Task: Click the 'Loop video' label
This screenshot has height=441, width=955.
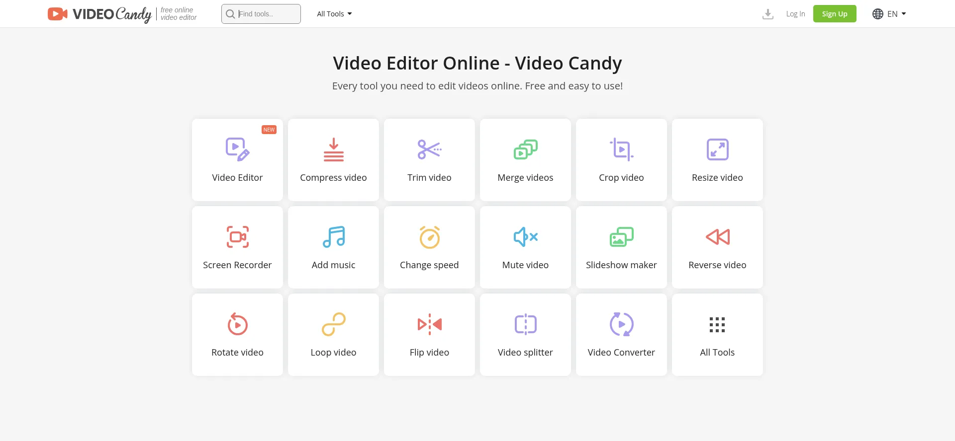Action: tap(333, 353)
